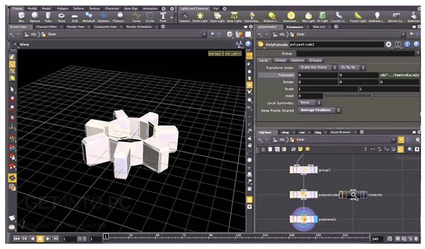The height and width of the screenshot is (249, 425).
Task: Add a Spot Light
Action: [x=217, y=17]
